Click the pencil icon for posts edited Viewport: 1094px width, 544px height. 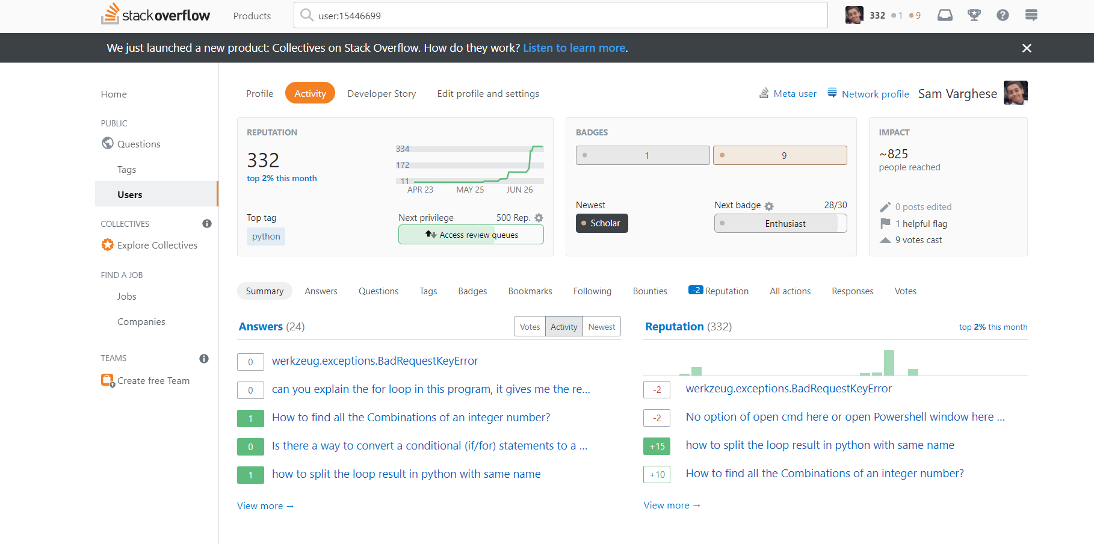coord(885,207)
